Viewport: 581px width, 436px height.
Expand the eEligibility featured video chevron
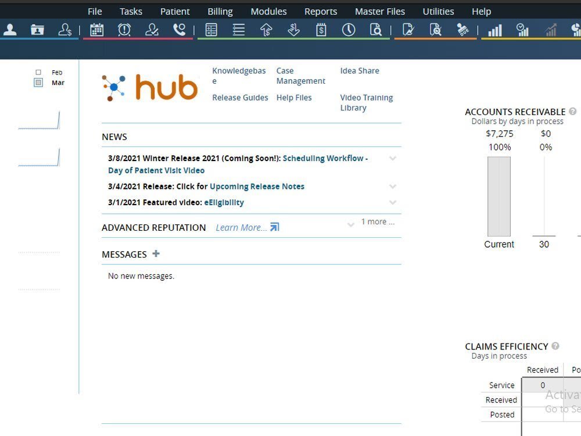click(x=393, y=202)
